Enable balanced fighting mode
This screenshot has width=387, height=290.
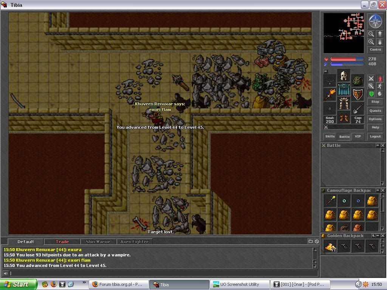click(x=371, y=86)
